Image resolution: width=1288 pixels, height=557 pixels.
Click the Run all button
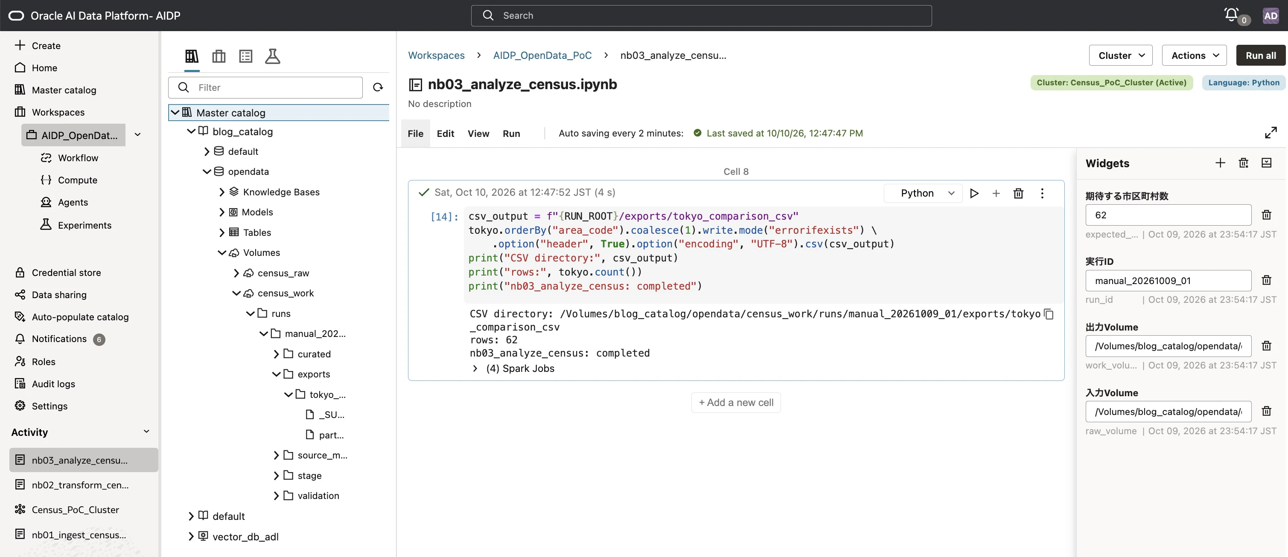(1261, 55)
